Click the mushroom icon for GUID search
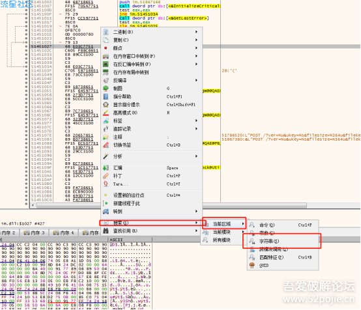361x310 pixels. 252,265
